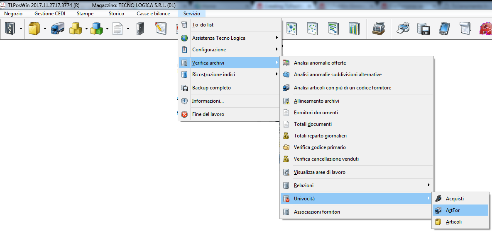Click the handheld PDA device icon
The width and height of the screenshot is (492, 231).
(444, 29)
